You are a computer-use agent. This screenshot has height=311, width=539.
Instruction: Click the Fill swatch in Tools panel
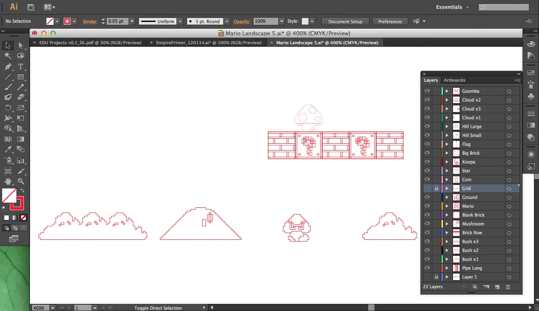point(9,196)
